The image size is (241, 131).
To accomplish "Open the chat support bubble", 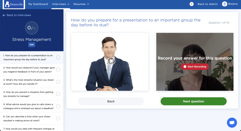I will [232, 123].
